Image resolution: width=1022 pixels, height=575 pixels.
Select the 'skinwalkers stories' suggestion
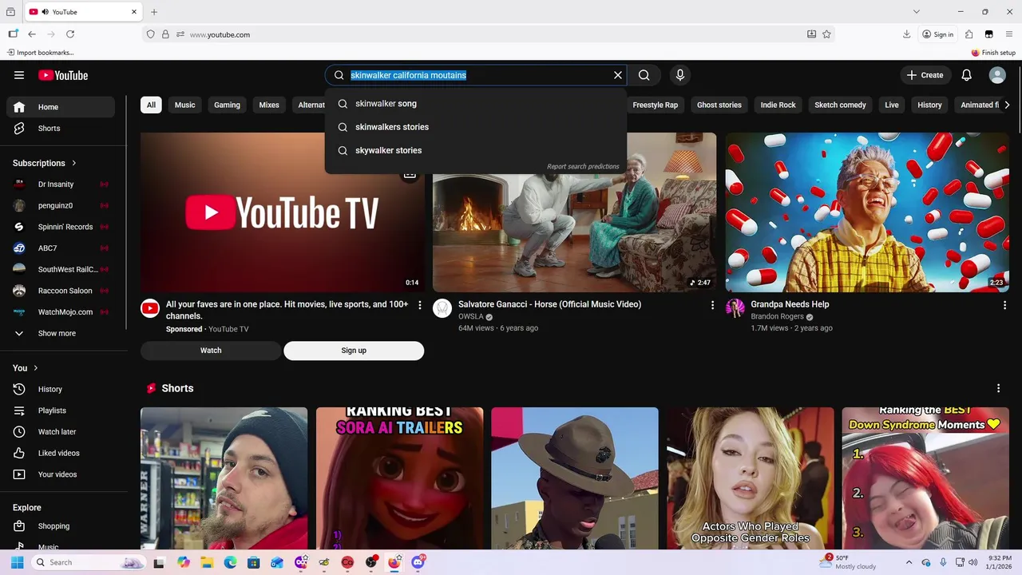pos(475,127)
